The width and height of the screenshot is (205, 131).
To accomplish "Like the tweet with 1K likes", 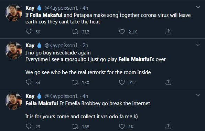I will point(122,127).
